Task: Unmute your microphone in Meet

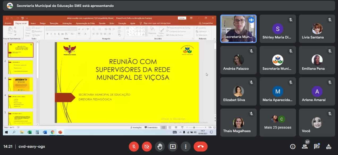Action: (x=134, y=146)
